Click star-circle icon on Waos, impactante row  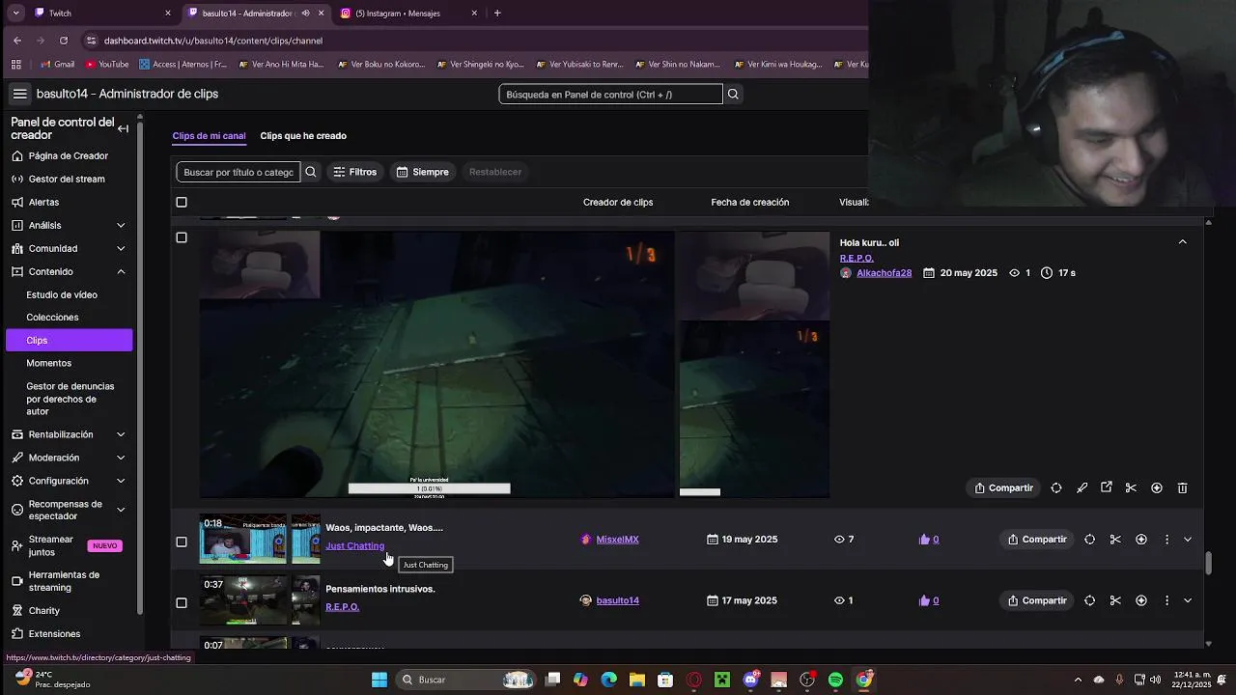point(1141,540)
